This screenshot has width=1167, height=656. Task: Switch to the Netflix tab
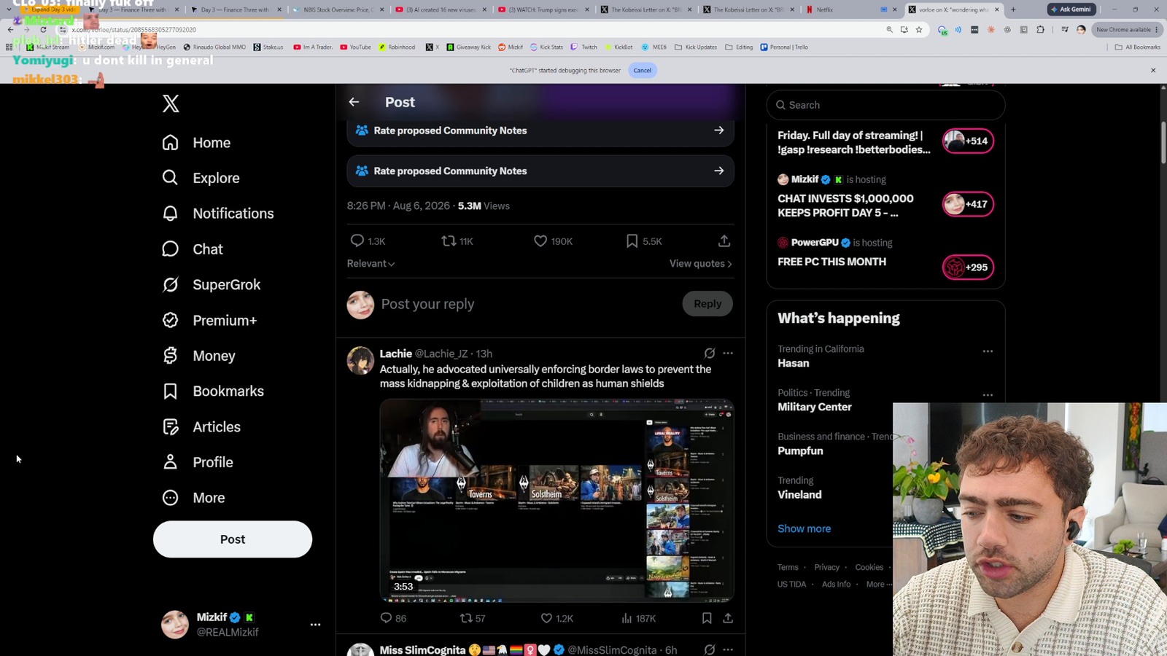[834, 9]
